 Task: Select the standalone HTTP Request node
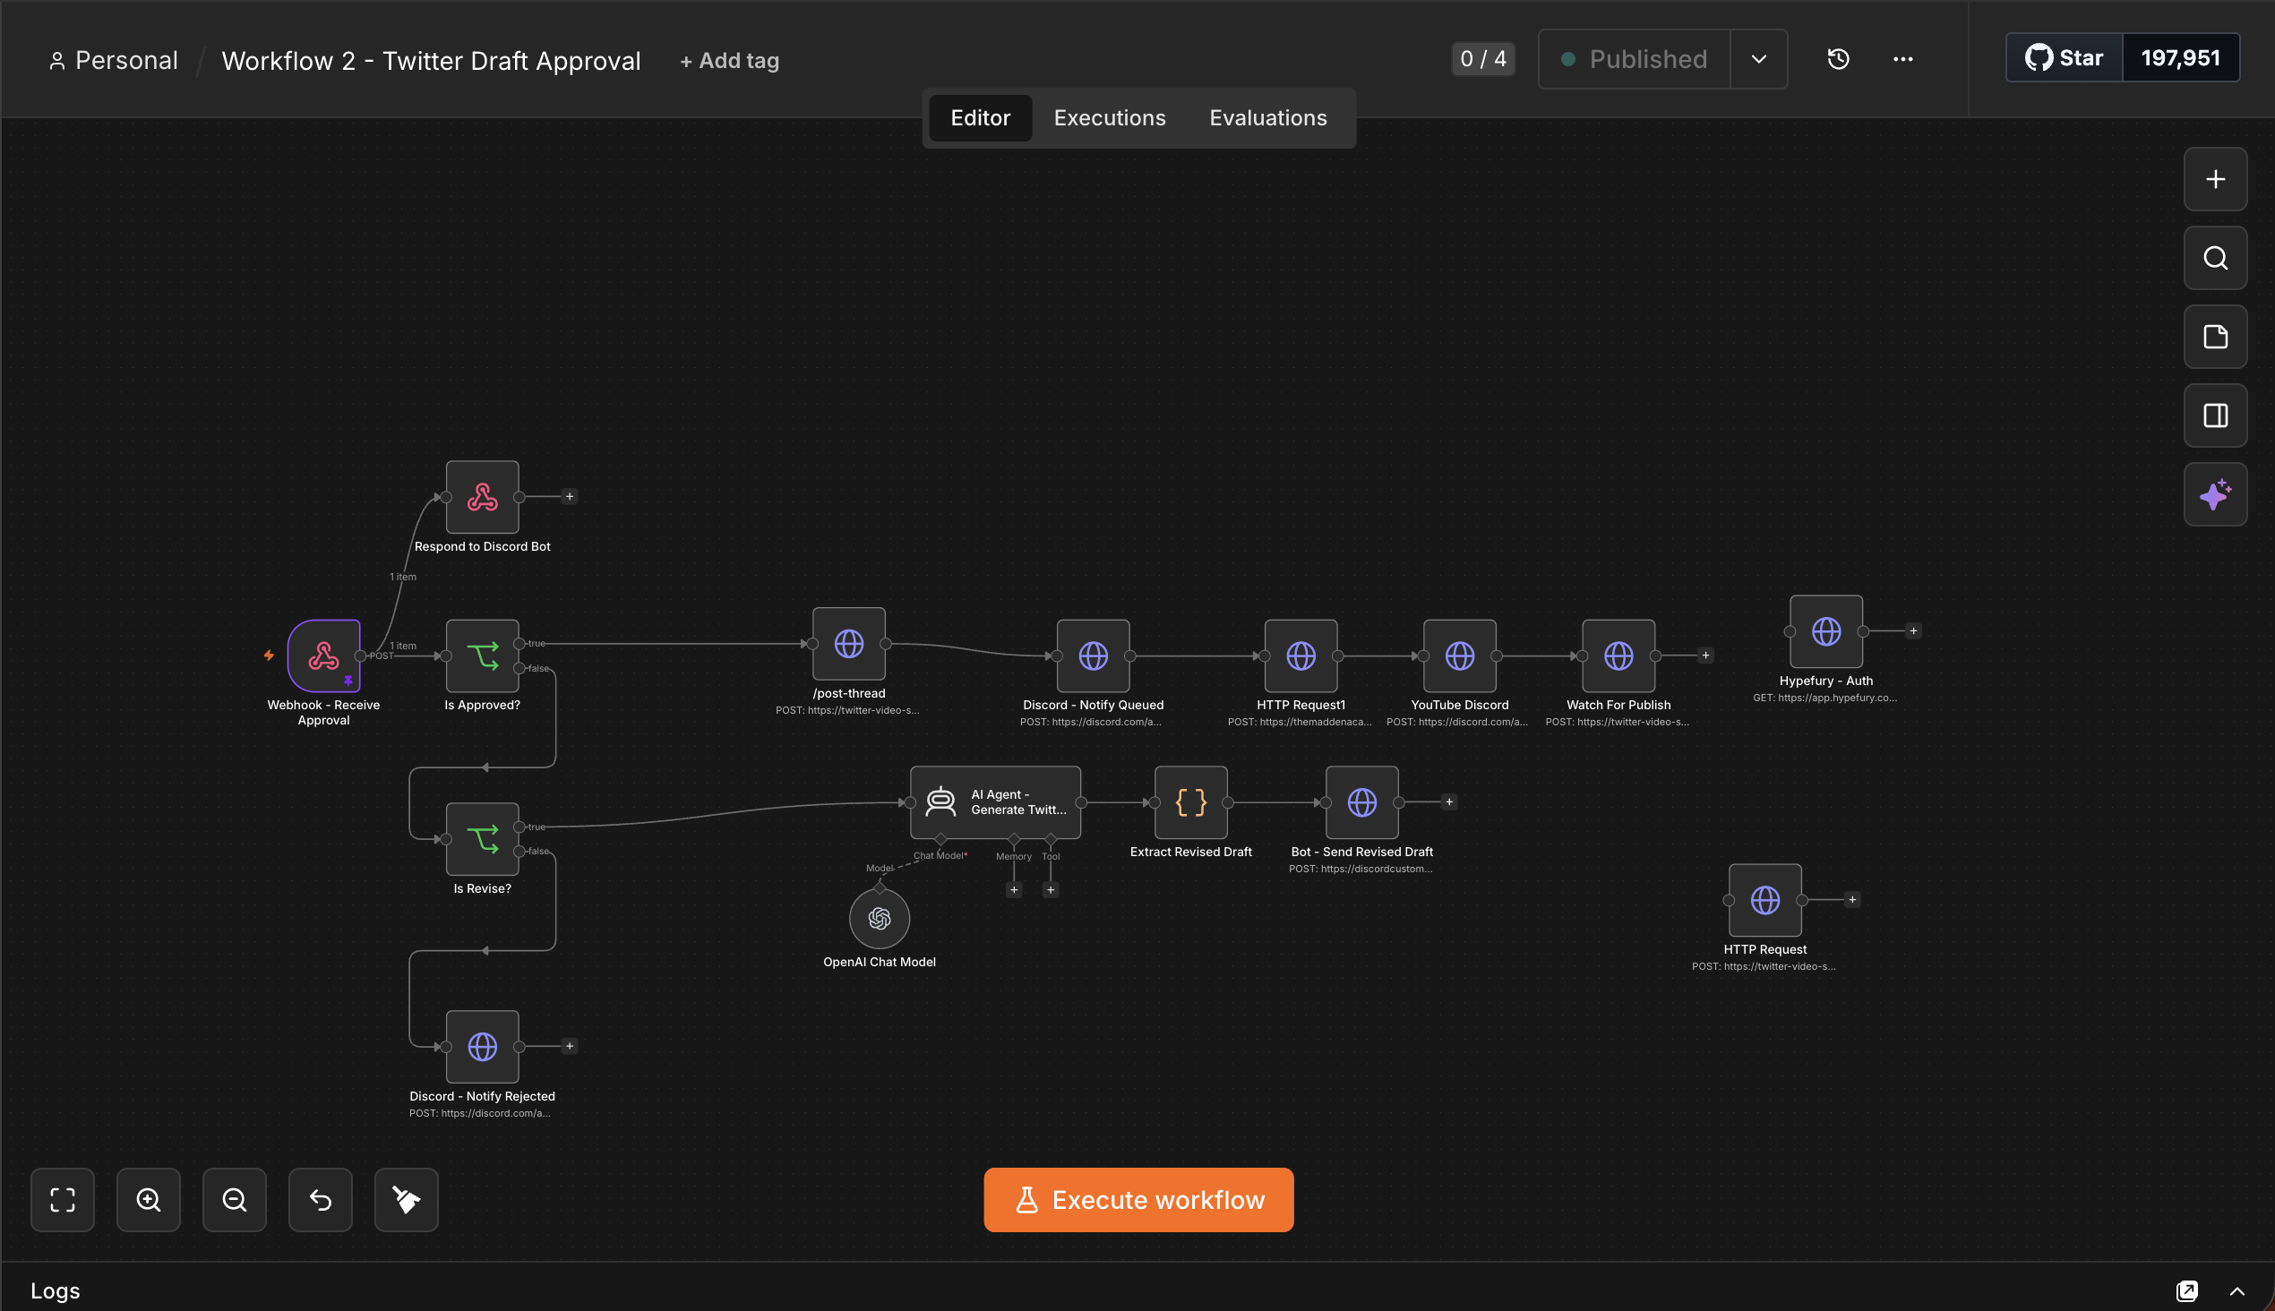click(1764, 899)
